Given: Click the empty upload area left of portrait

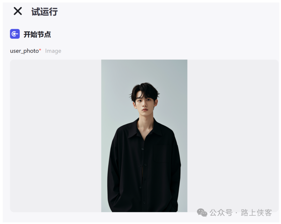Looking at the screenshot, I should click(x=56, y=136).
